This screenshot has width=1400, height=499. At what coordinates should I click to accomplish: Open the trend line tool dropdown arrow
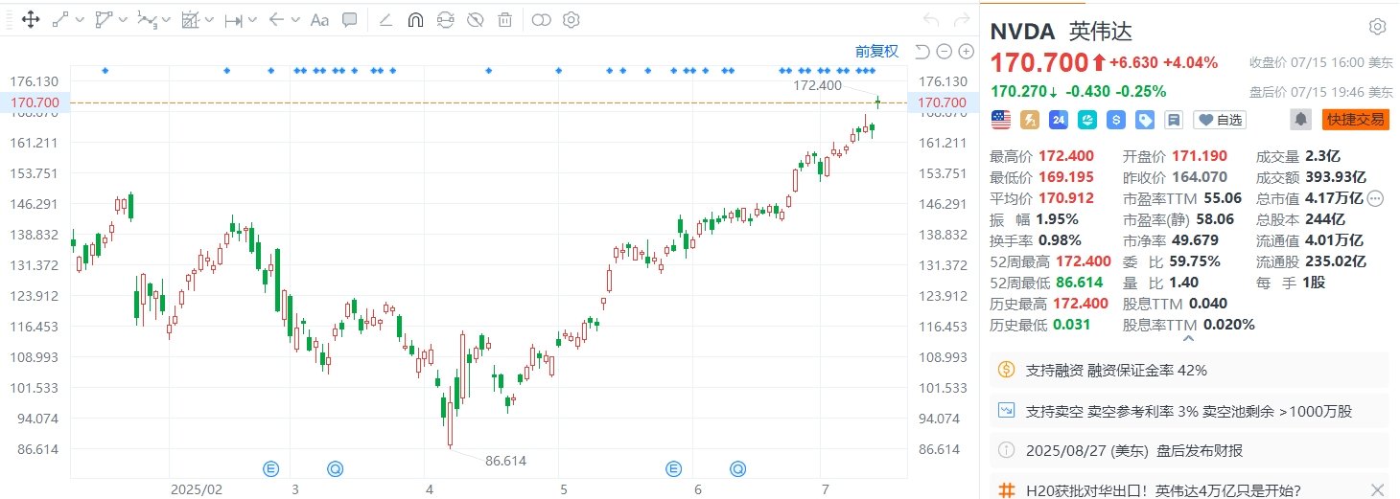[79, 19]
